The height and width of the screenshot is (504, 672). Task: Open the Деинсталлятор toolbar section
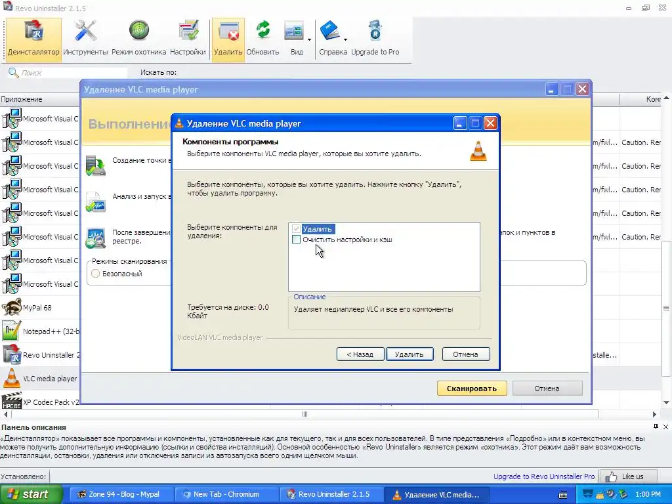33,39
